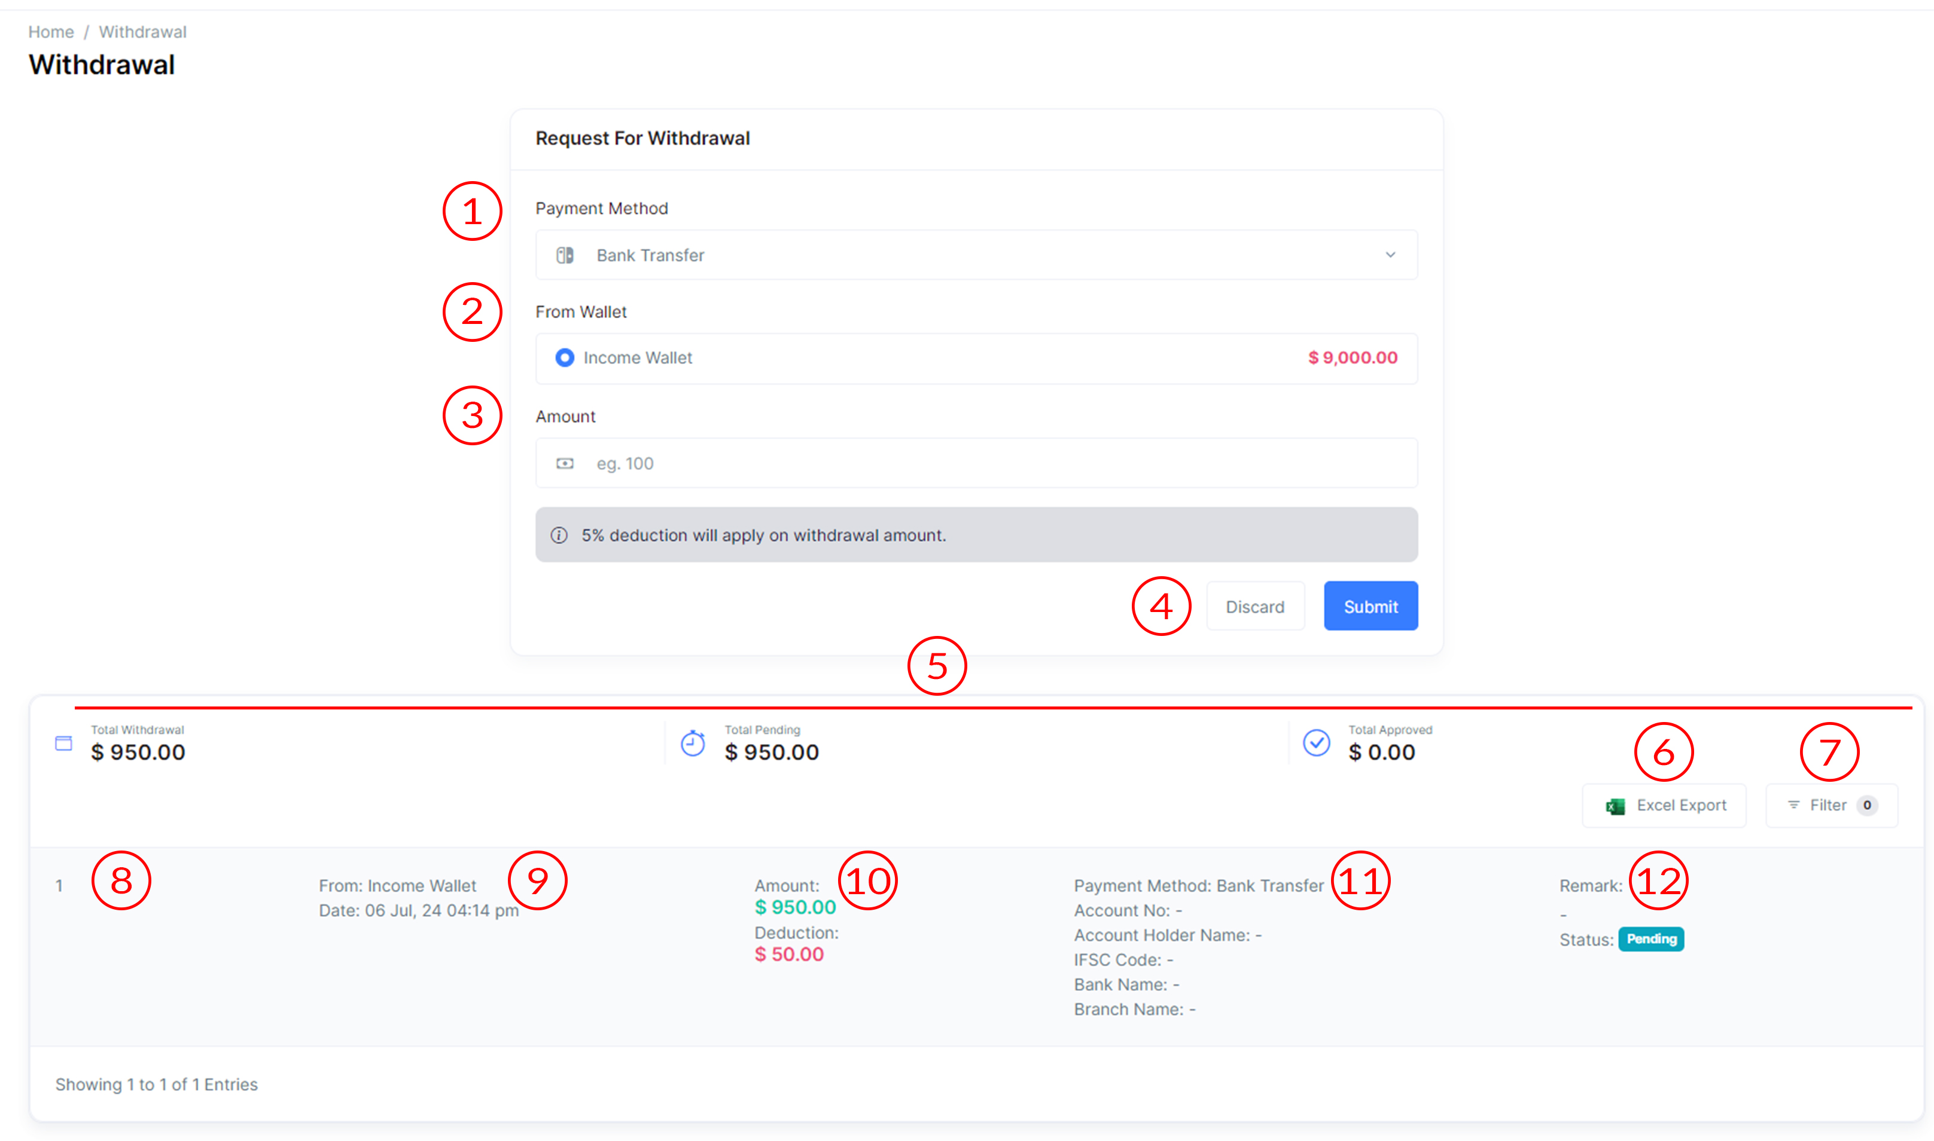This screenshot has width=1934, height=1141.
Task: Click the Total Withdrawal wallet icon
Action: (x=64, y=743)
